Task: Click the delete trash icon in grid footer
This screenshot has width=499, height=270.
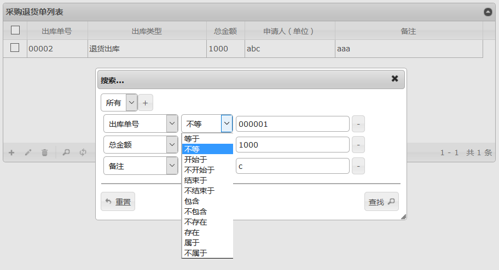Action: click(45, 152)
